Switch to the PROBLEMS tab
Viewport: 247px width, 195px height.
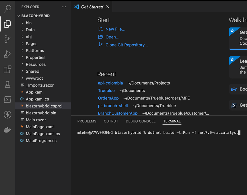coord(87,121)
